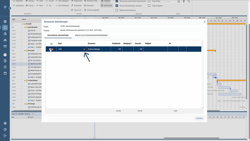Open the stopwatch time tracking sidebar icon
This screenshot has height=141, width=250.
[x=5, y=67]
